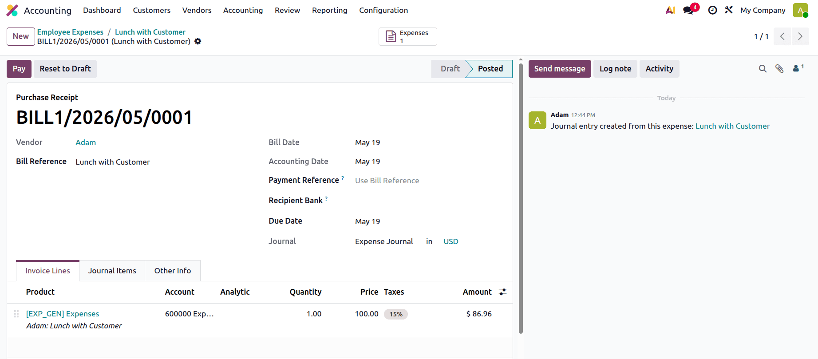The width and height of the screenshot is (818, 359).
Task: Click the user avatar in the top right
Action: 800,10
